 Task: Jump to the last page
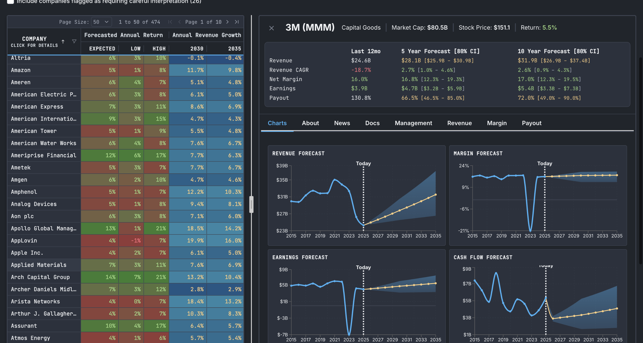click(x=237, y=22)
